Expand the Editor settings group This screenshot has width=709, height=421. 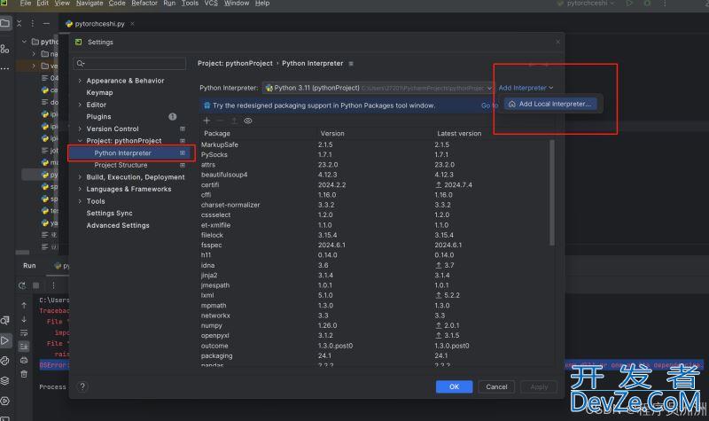pyautogui.click(x=80, y=105)
